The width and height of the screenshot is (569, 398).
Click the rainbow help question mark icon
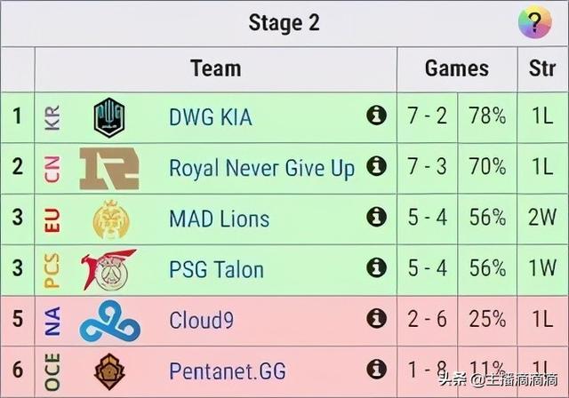tap(534, 22)
